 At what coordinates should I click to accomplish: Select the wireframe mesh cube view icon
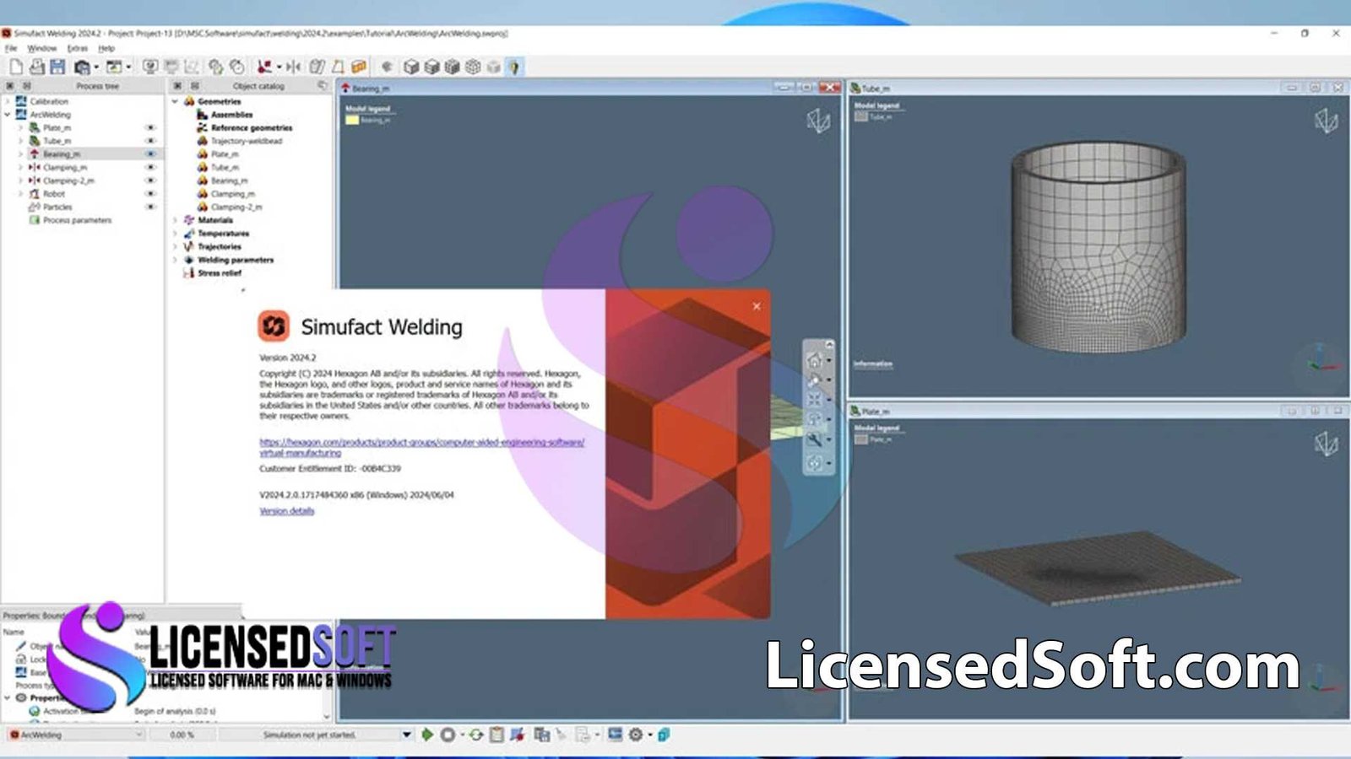473,67
